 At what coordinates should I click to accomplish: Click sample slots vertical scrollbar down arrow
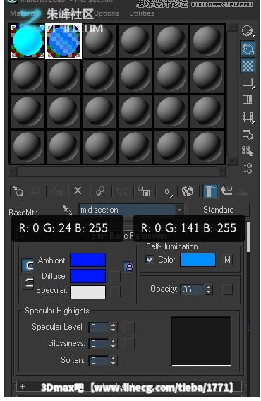[232, 160]
